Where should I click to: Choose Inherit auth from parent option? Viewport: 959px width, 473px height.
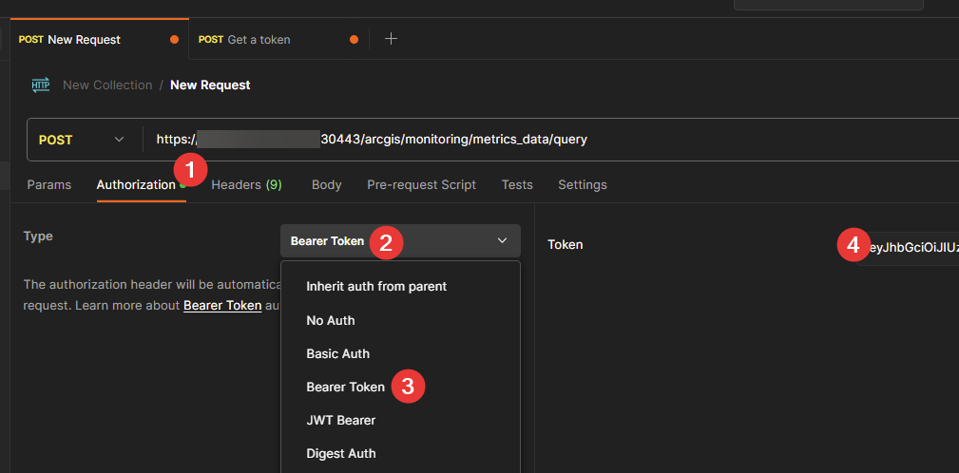[x=376, y=286]
